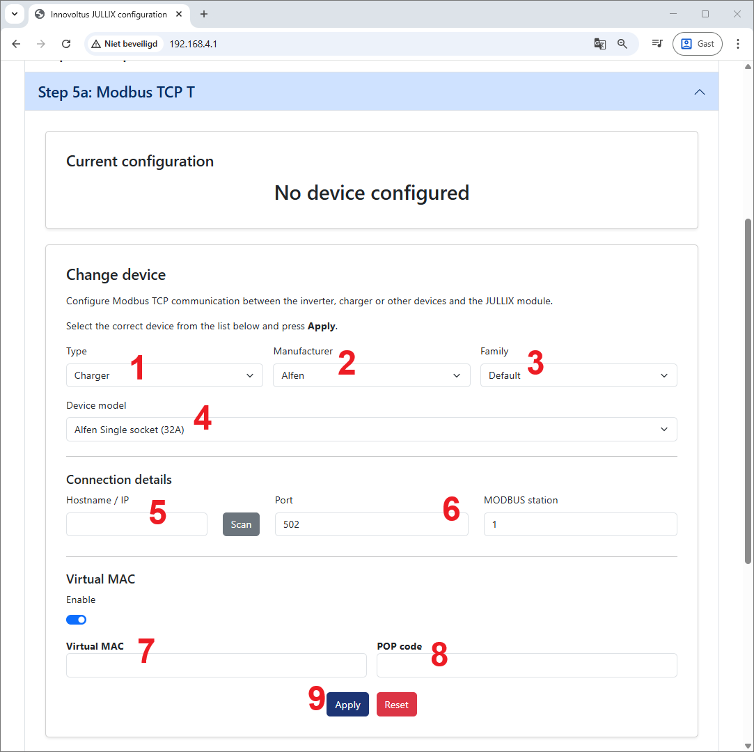Viewport: 754px width, 752px height.
Task: Open the media control icon in toolbar
Action: coord(657,44)
